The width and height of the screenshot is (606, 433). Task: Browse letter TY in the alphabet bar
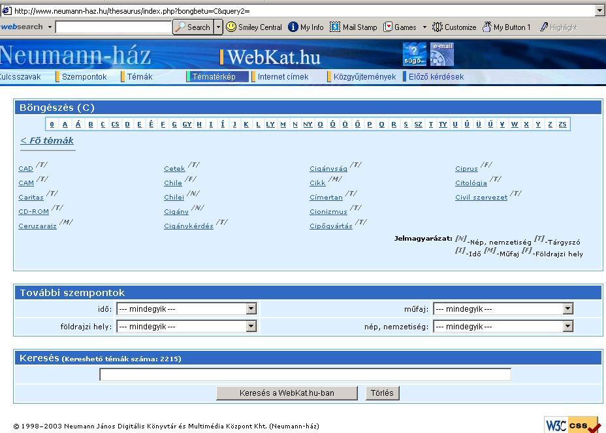[x=443, y=125]
